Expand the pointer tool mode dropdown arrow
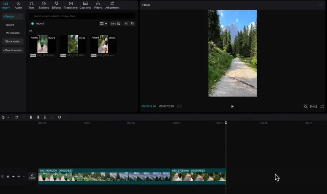Screen dimensions: 327x194 click(8, 117)
